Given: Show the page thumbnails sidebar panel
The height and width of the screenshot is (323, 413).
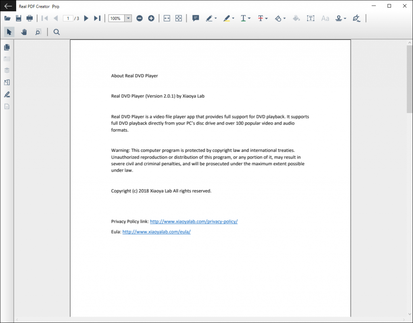Looking at the screenshot, I should 7,47.
